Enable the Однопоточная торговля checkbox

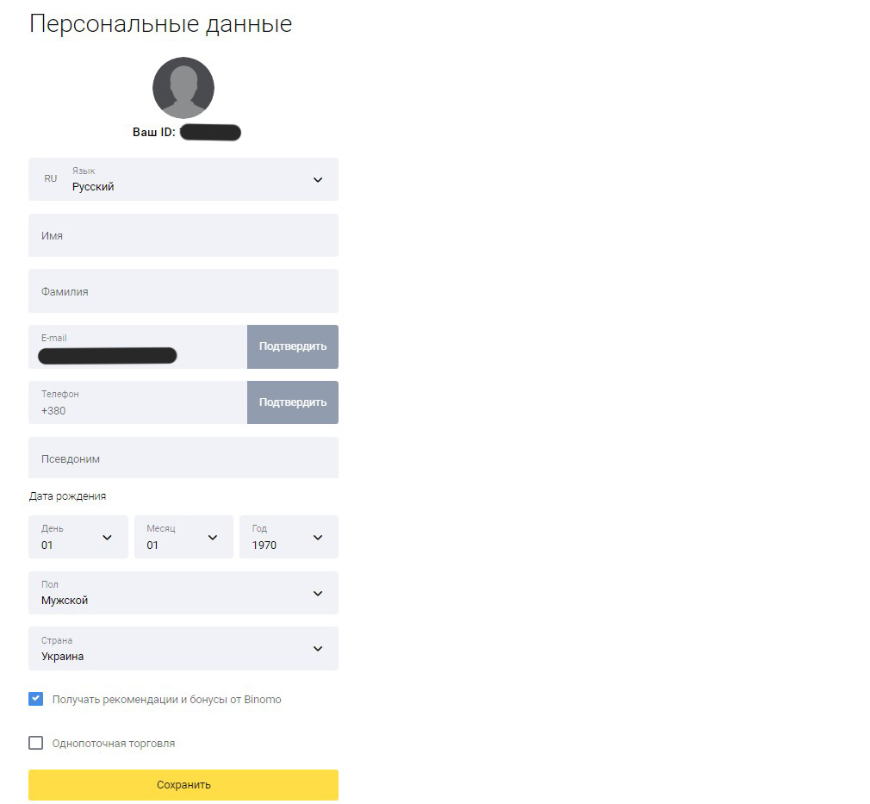click(x=35, y=743)
